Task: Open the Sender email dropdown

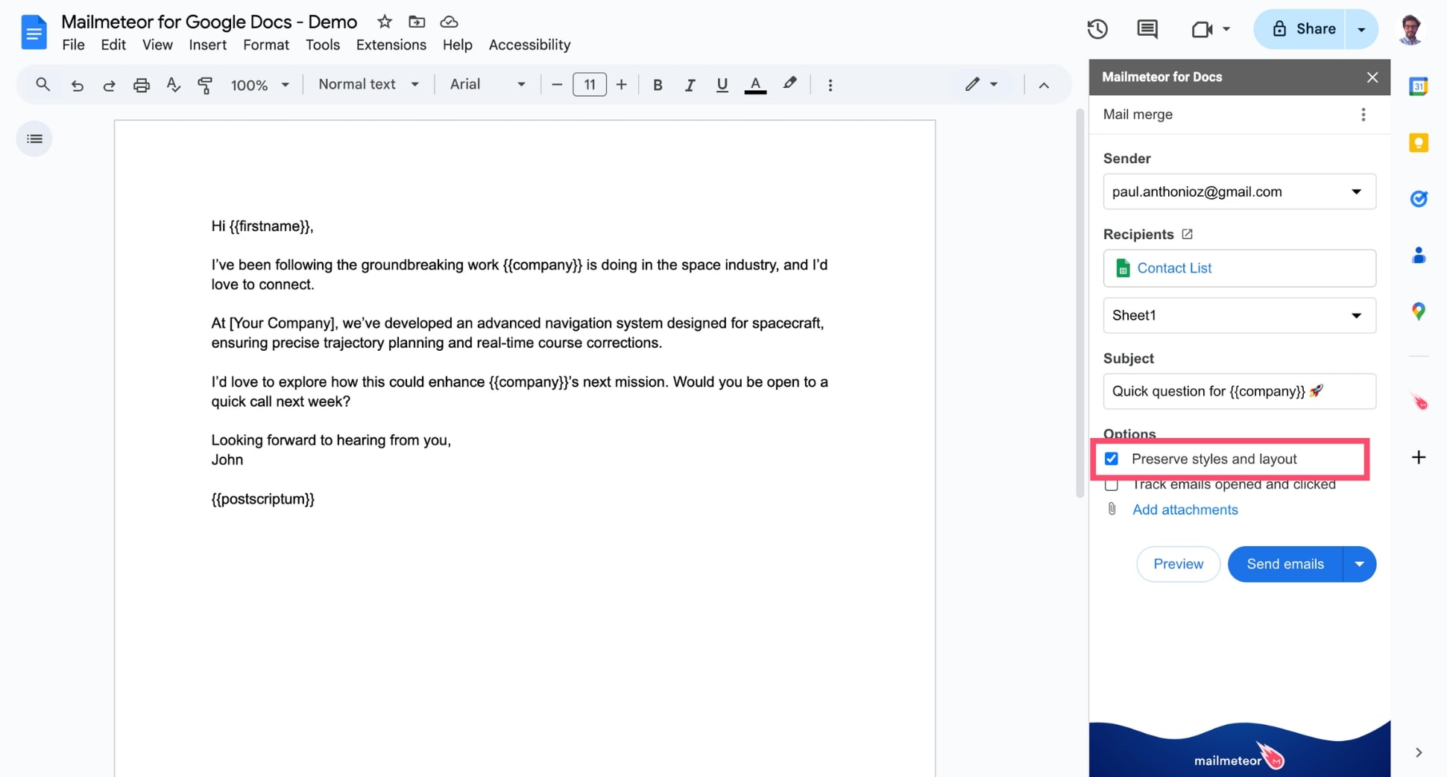Action: click(x=1239, y=191)
